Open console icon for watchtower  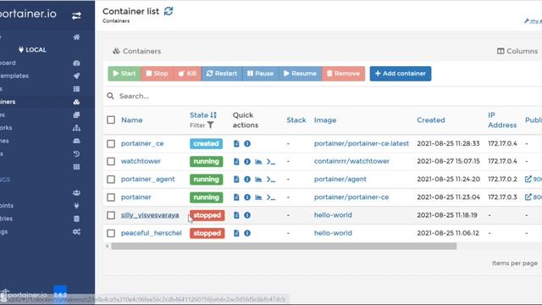coord(271,162)
